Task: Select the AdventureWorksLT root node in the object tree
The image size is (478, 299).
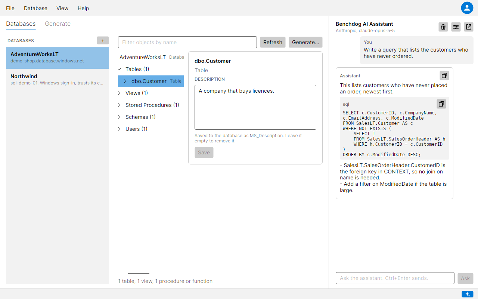Action: pyautogui.click(x=151, y=57)
